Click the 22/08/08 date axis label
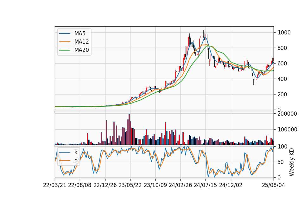 (80, 185)
